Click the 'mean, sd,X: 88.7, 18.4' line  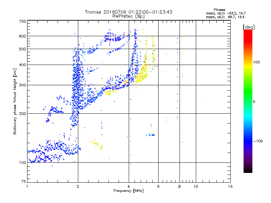pos(225,17)
